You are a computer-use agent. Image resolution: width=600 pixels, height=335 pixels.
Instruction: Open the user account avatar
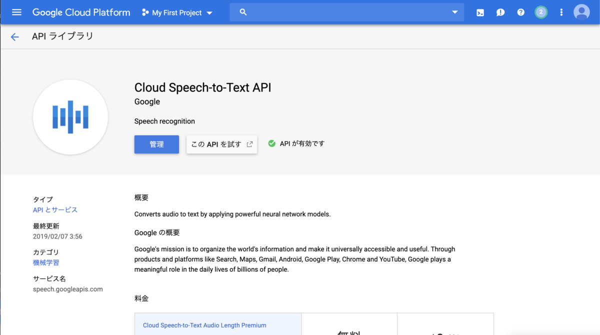pos(581,12)
